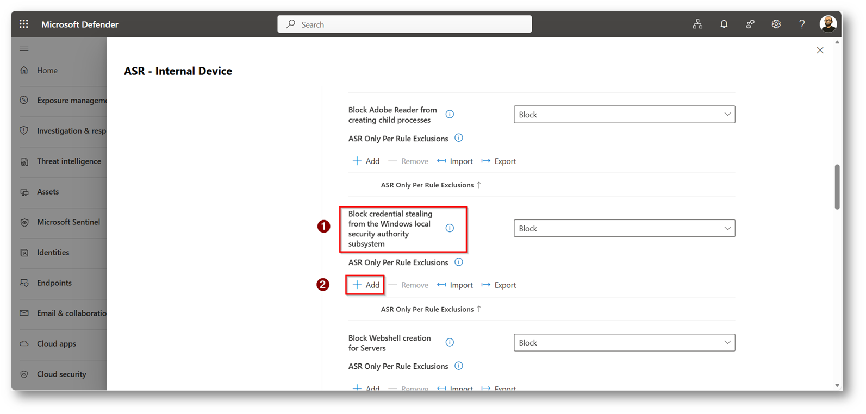Show info for credential stealing rule exclusions

(459, 262)
